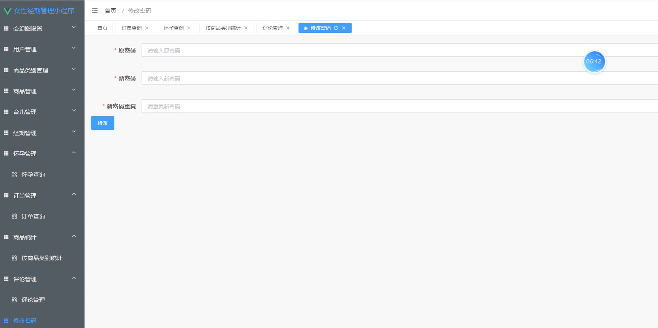Expand the 商品管理 dropdown arrow
Screen dimensions: 658x328
pos(74,90)
